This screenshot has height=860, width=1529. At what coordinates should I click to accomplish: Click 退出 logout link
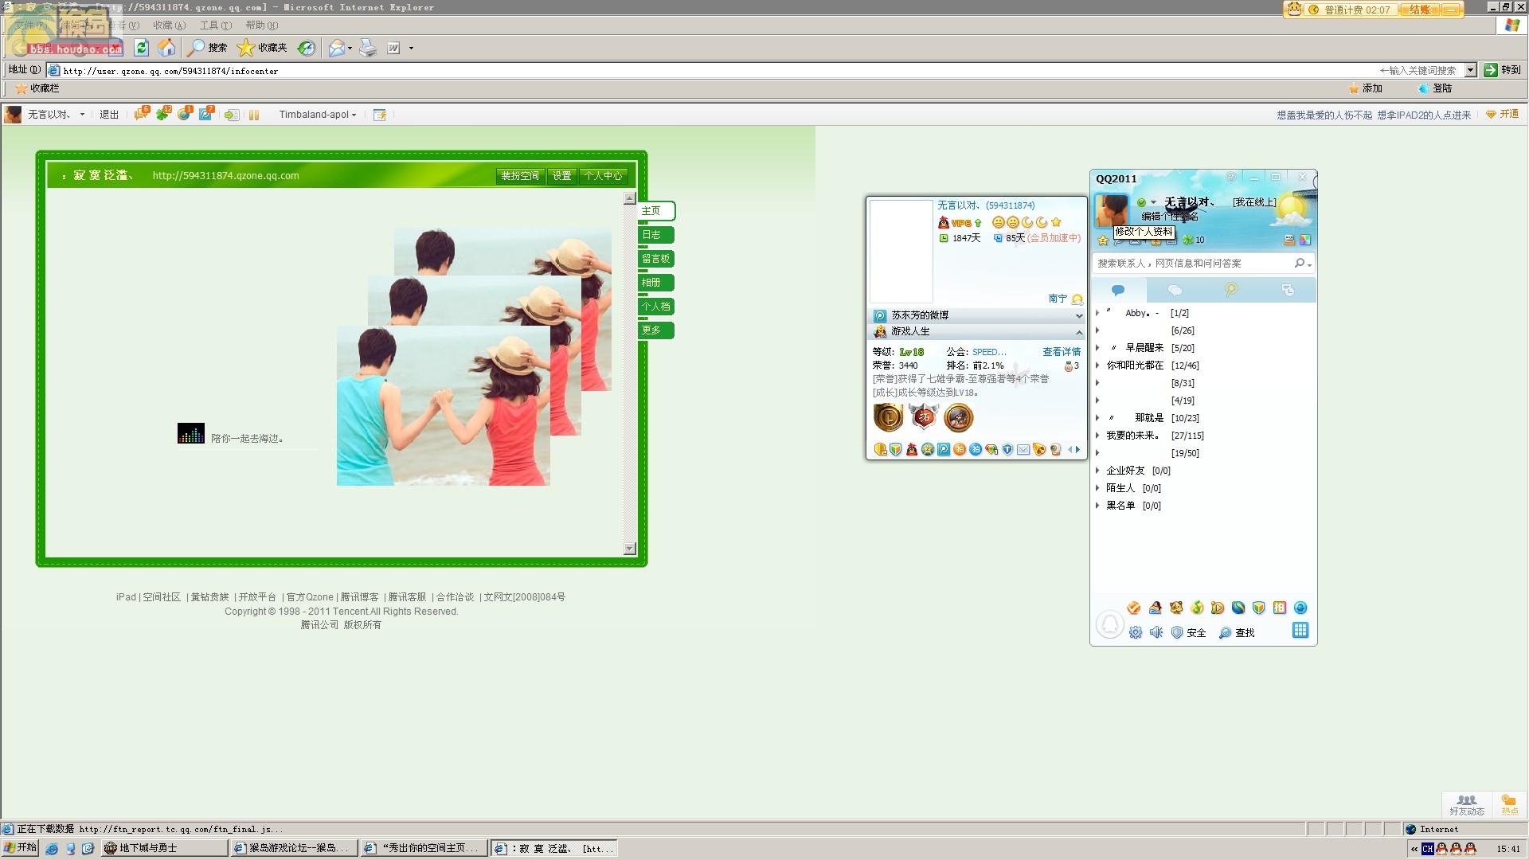(x=109, y=115)
